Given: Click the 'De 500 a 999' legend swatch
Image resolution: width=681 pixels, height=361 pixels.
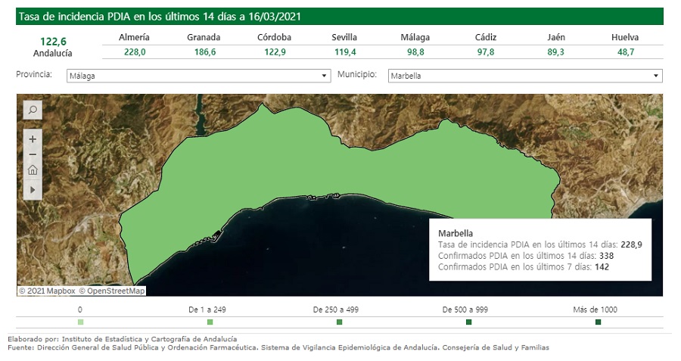Looking at the screenshot, I should [x=468, y=322].
